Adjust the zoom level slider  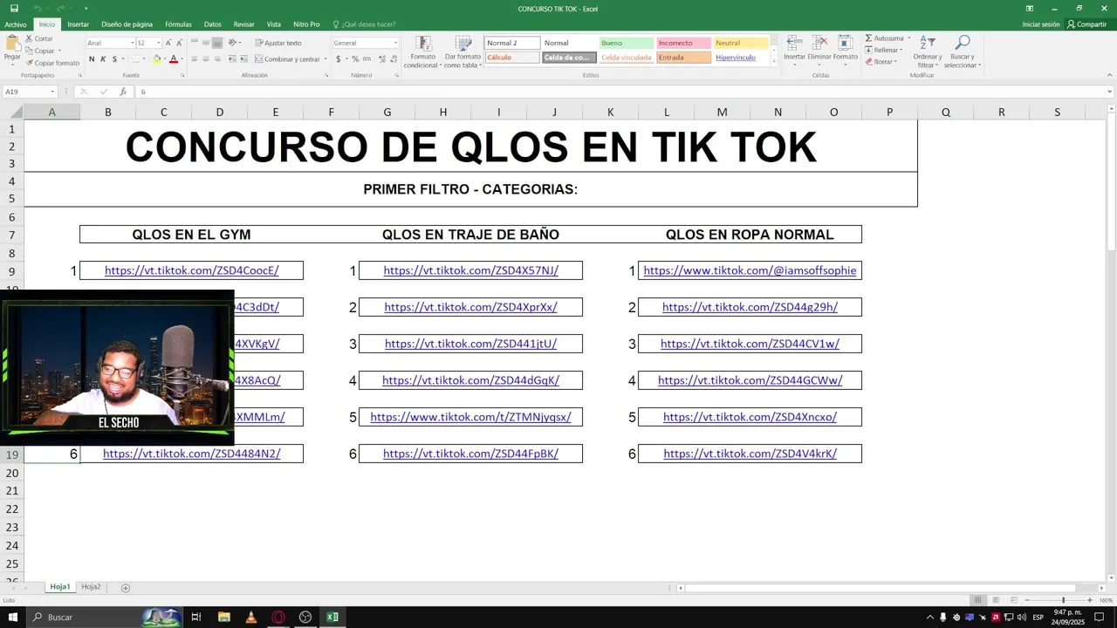point(1063,600)
